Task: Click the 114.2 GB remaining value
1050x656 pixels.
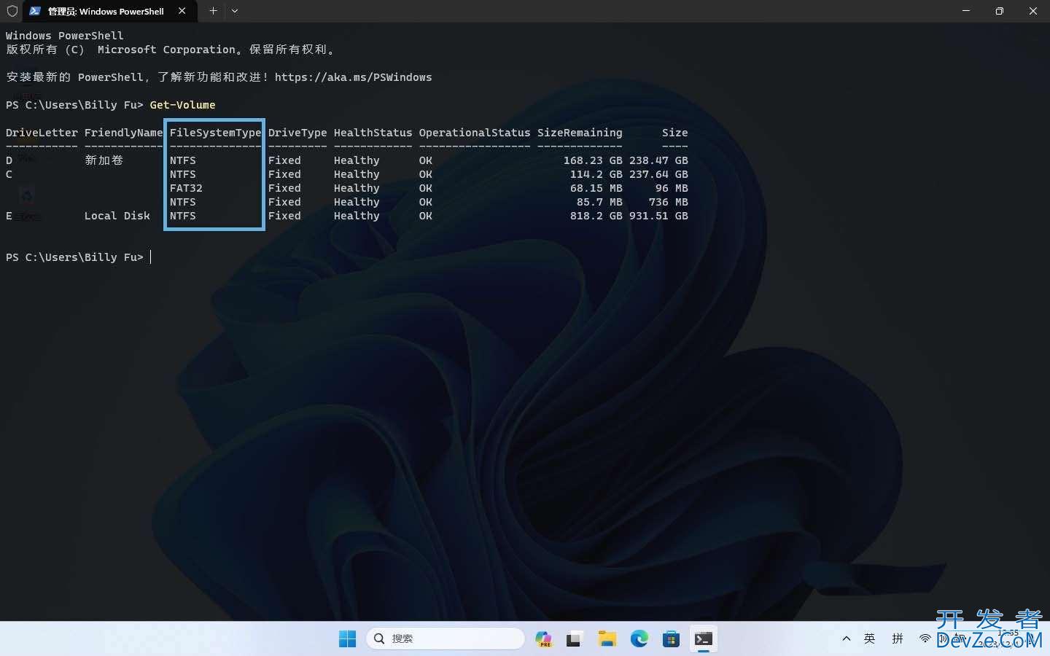Action: 596,174
